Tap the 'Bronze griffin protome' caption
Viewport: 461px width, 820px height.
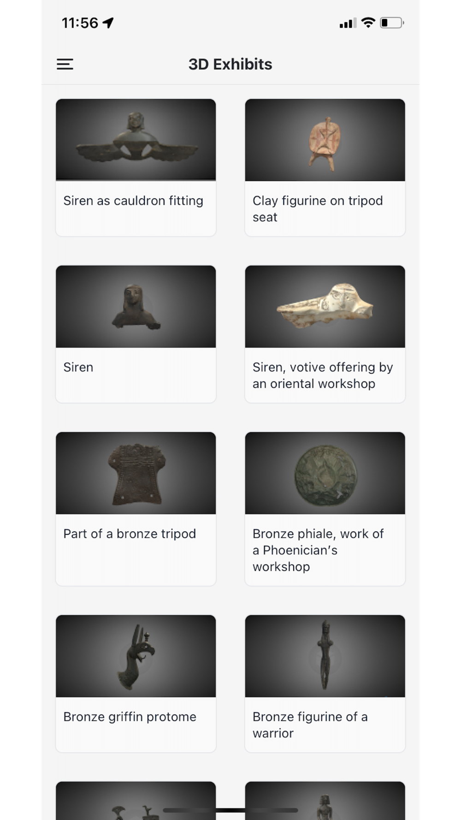[130, 717]
